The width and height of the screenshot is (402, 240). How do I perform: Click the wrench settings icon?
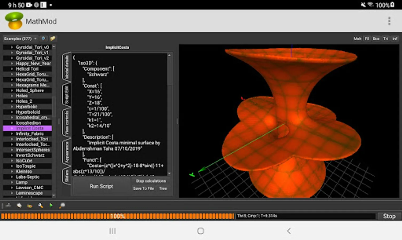(x=41, y=205)
